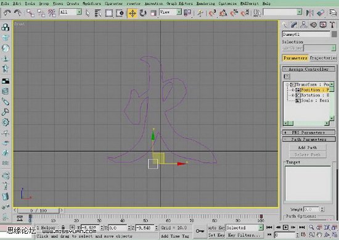Open the selection filter All dropdown

[70, 12]
